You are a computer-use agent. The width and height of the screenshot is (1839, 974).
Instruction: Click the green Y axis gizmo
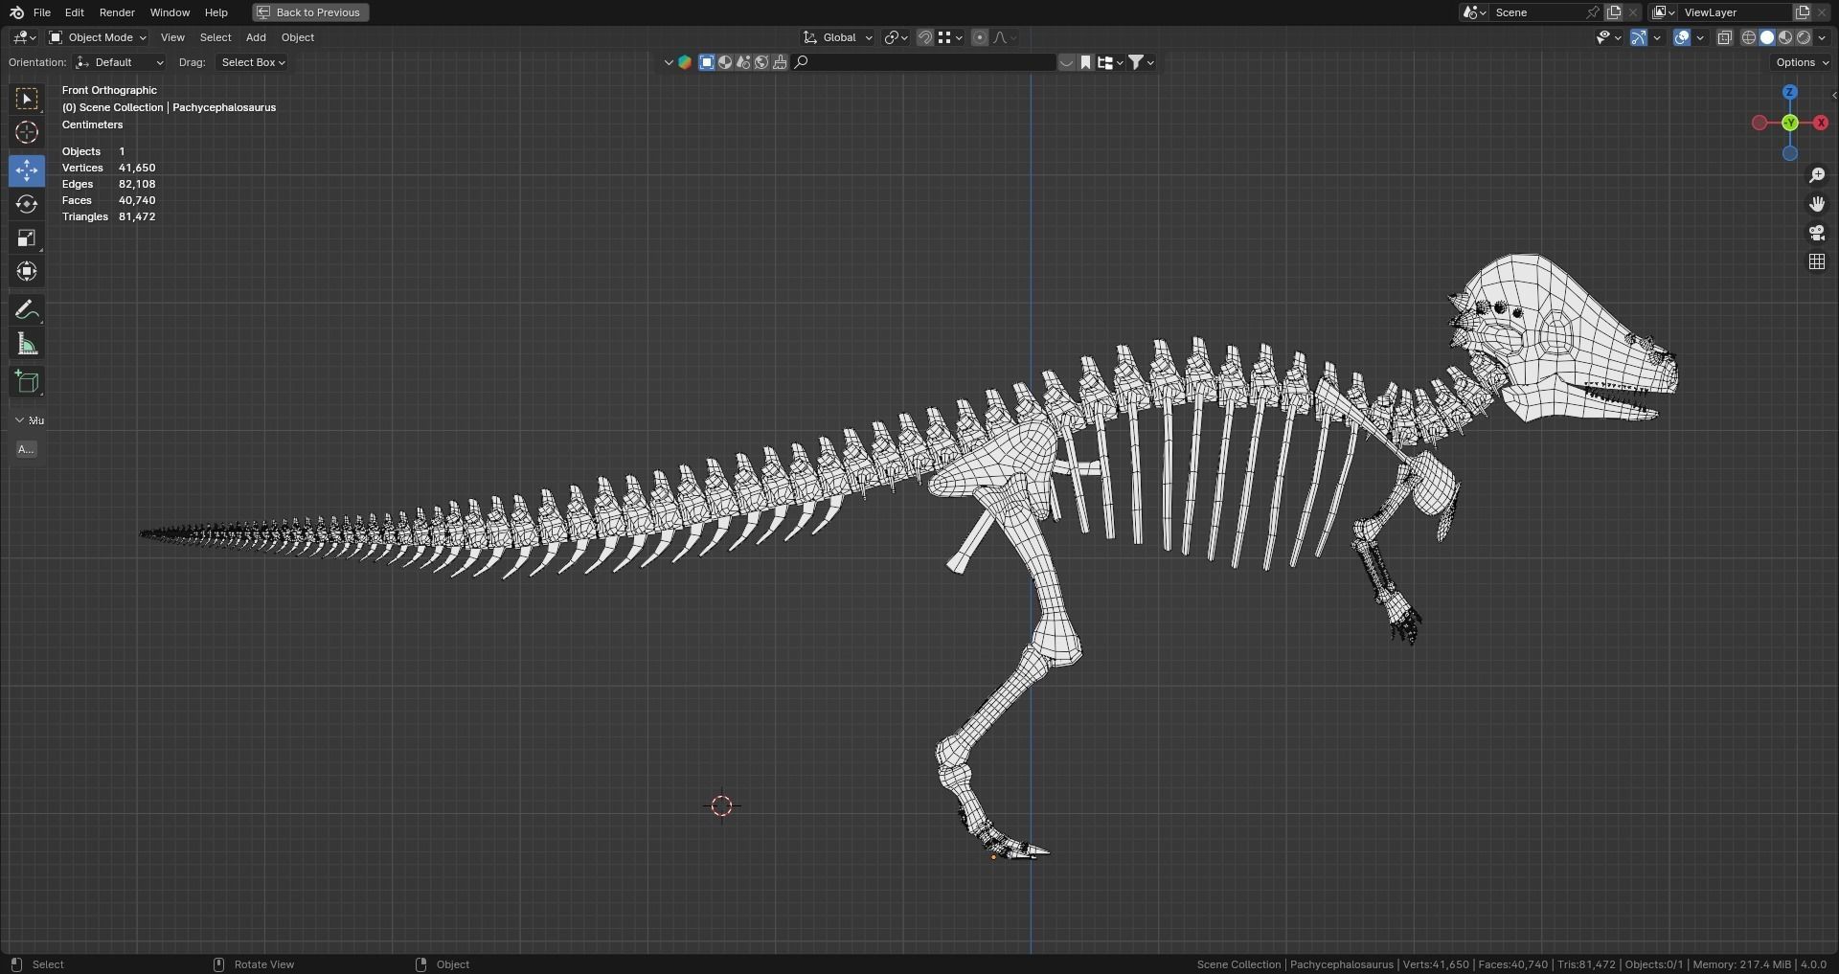(1789, 123)
